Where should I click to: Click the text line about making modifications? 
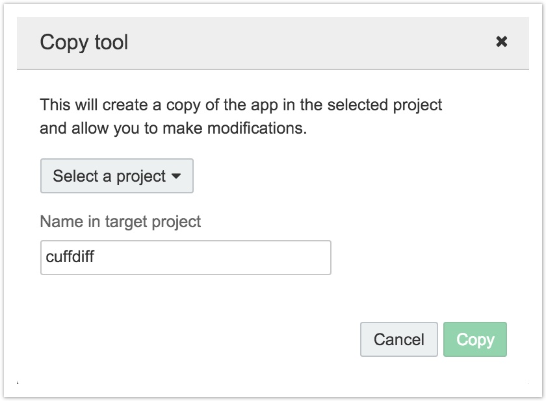[173, 128]
